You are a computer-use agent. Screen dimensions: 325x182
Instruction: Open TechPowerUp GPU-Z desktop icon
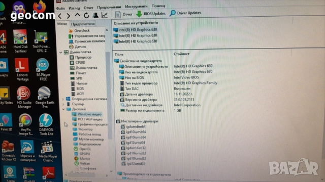coord(42,41)
